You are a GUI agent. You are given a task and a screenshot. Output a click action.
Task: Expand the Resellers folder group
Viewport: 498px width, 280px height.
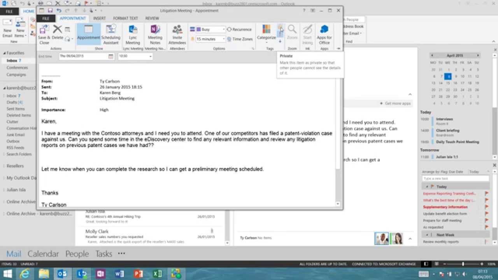click(x=4, y=166)
